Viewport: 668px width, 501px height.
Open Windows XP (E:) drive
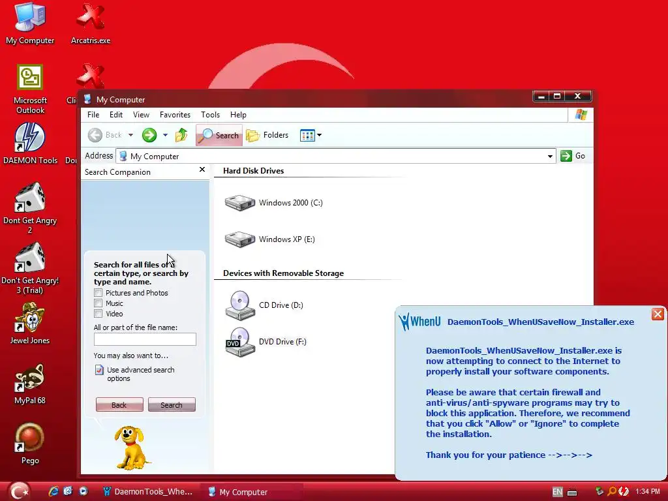click(270, 239)
